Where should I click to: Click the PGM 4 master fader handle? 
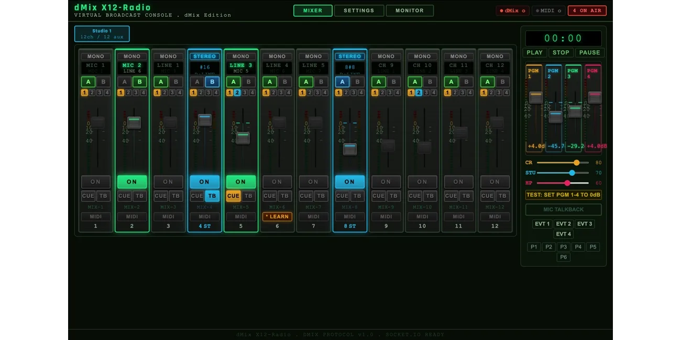tap(595, 97)
